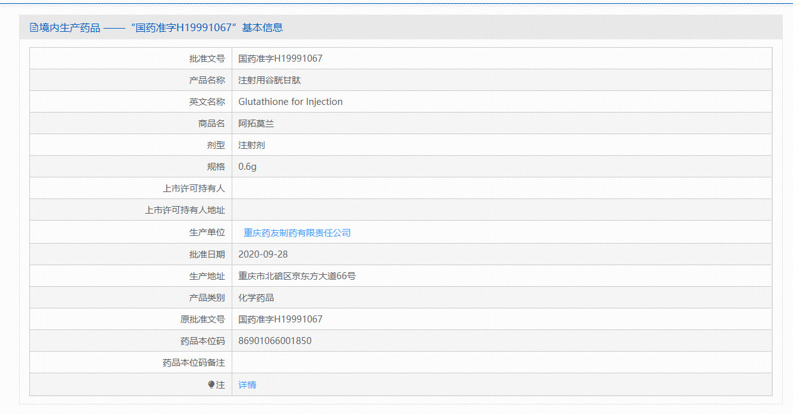The width and height of the screenshot is (793, 414).
Task: Open the 详情 details link
Action: pos(247,385)
